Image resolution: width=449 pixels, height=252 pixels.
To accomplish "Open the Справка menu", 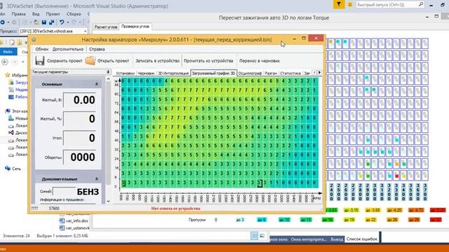I will (97, 49).
